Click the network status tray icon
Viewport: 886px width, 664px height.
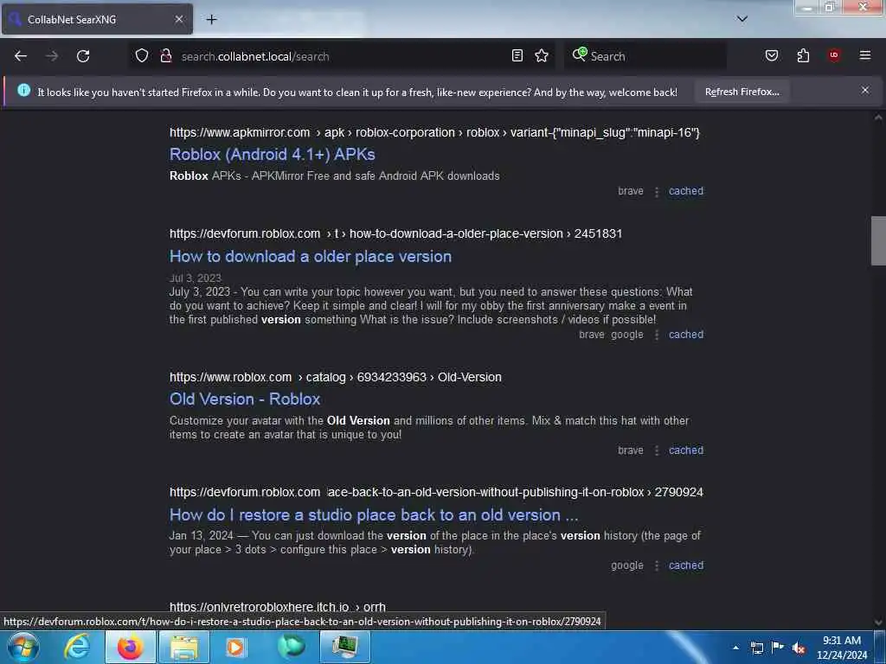pyautogui.click(x=757, y=648)
